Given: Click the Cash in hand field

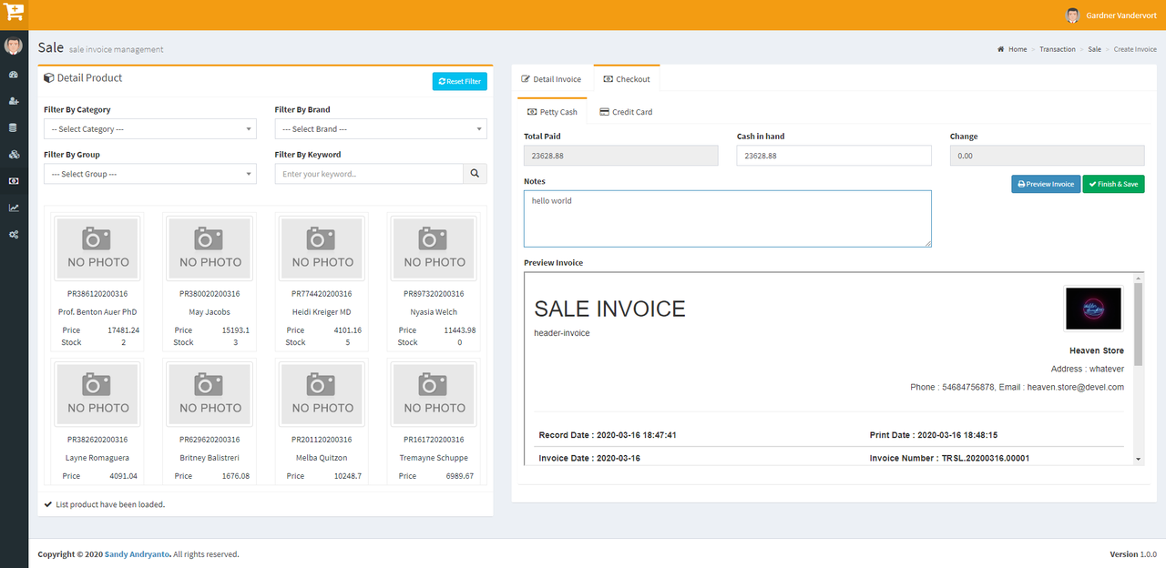Looking at the screenshot, I should [834, 156].
